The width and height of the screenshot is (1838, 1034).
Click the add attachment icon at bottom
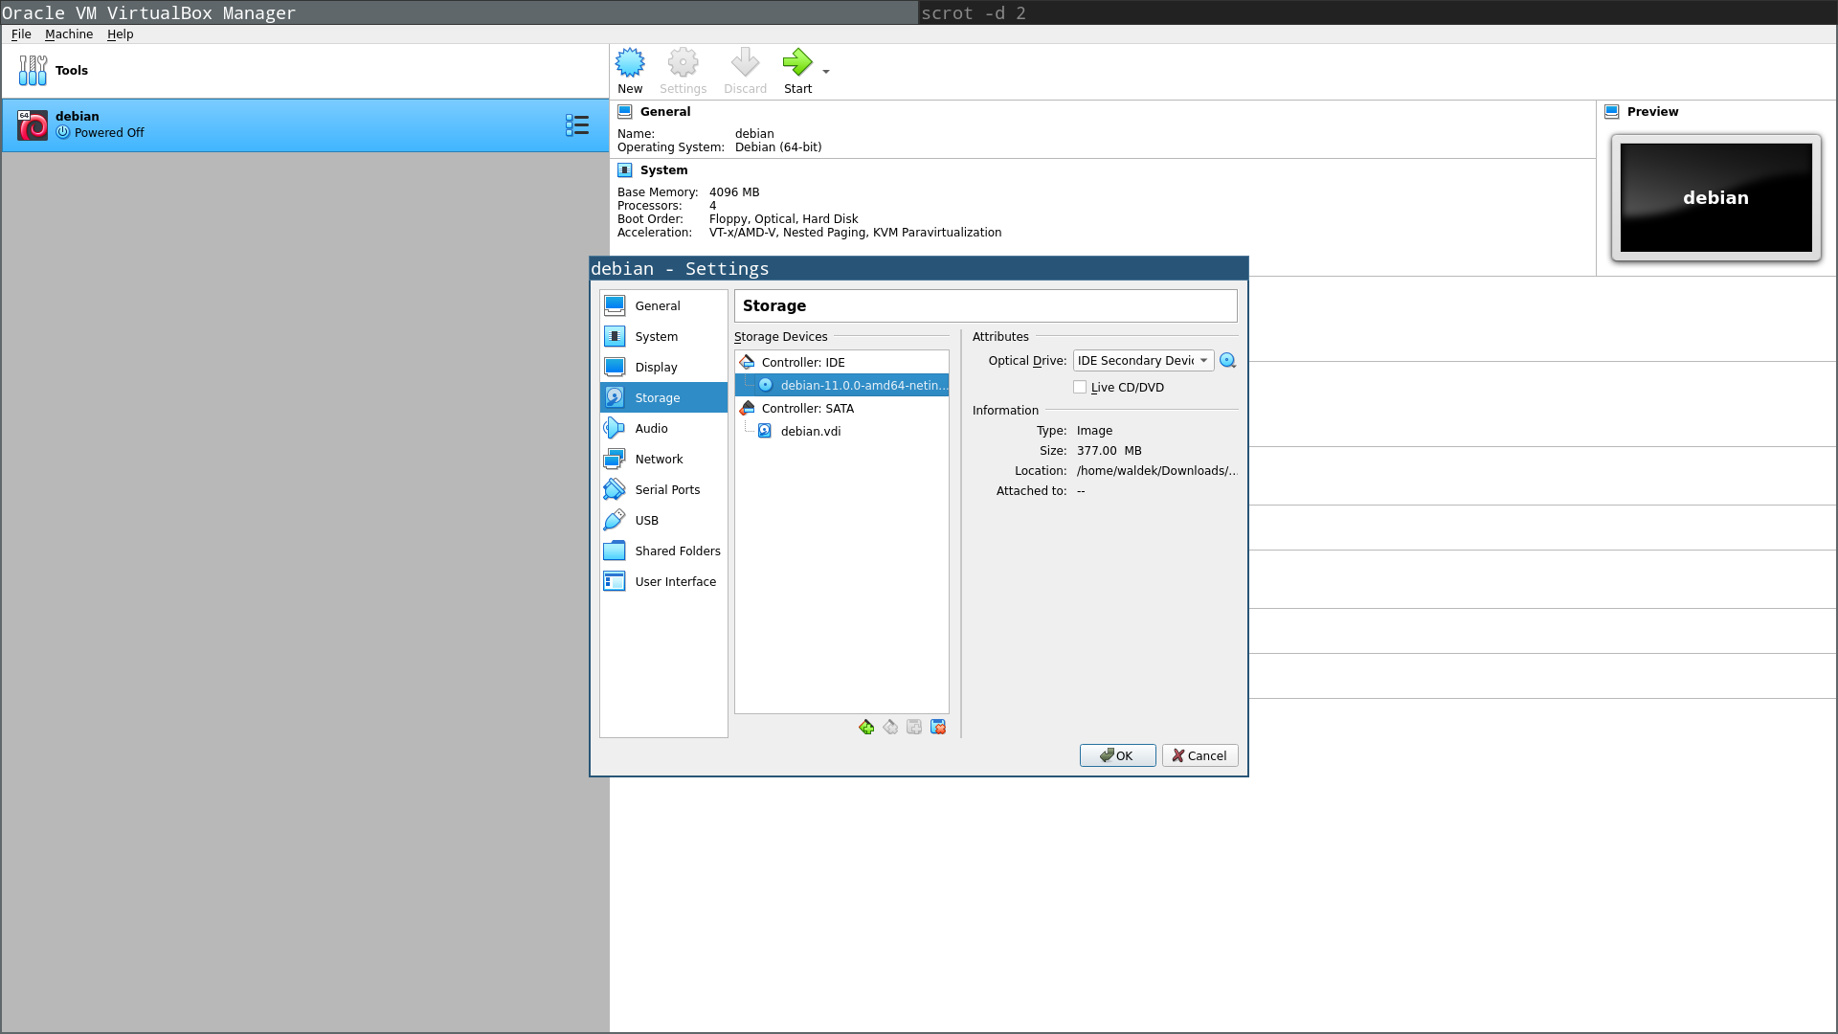(914, 728)
